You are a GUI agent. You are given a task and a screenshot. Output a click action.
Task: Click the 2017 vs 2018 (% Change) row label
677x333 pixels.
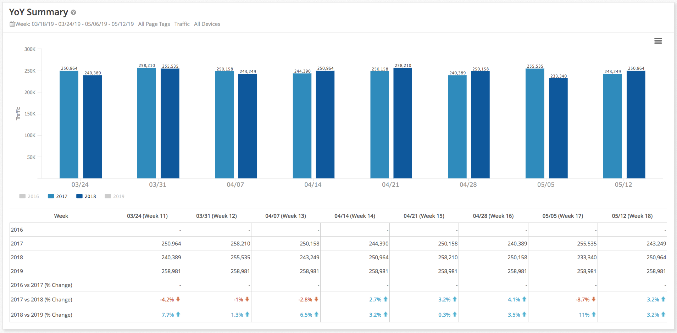pos(41,300)
